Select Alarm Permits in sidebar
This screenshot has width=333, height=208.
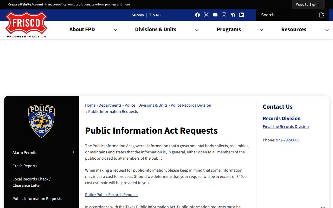(x=25, y=153)
